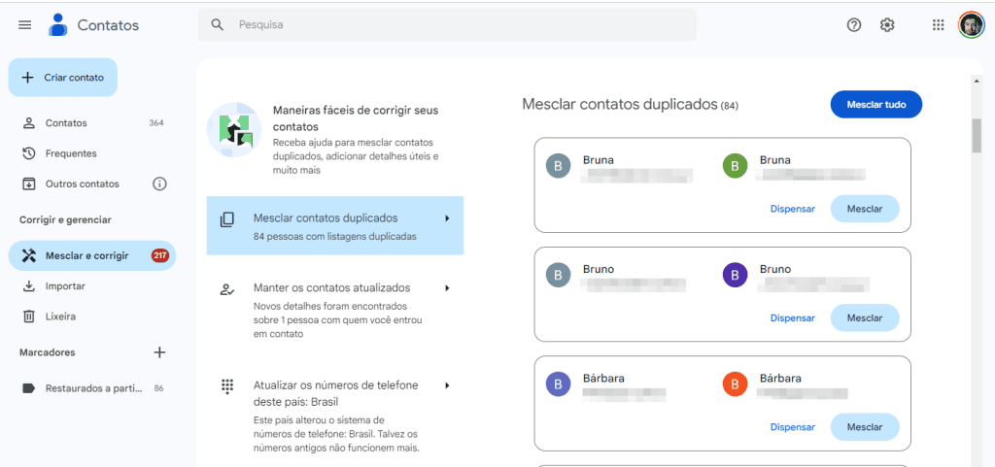Click the Lixeira trash icon

point(28,317)
